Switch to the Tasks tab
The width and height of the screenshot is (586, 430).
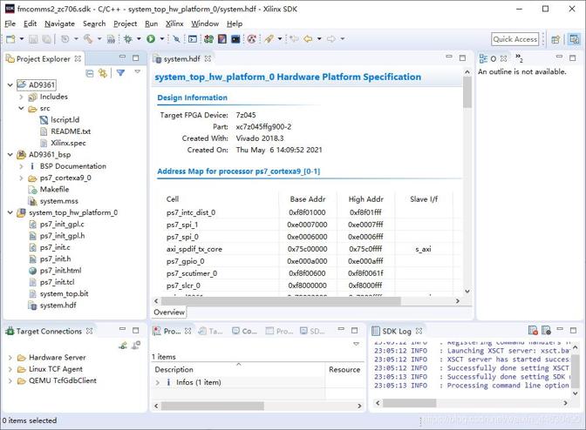point(211,331)
